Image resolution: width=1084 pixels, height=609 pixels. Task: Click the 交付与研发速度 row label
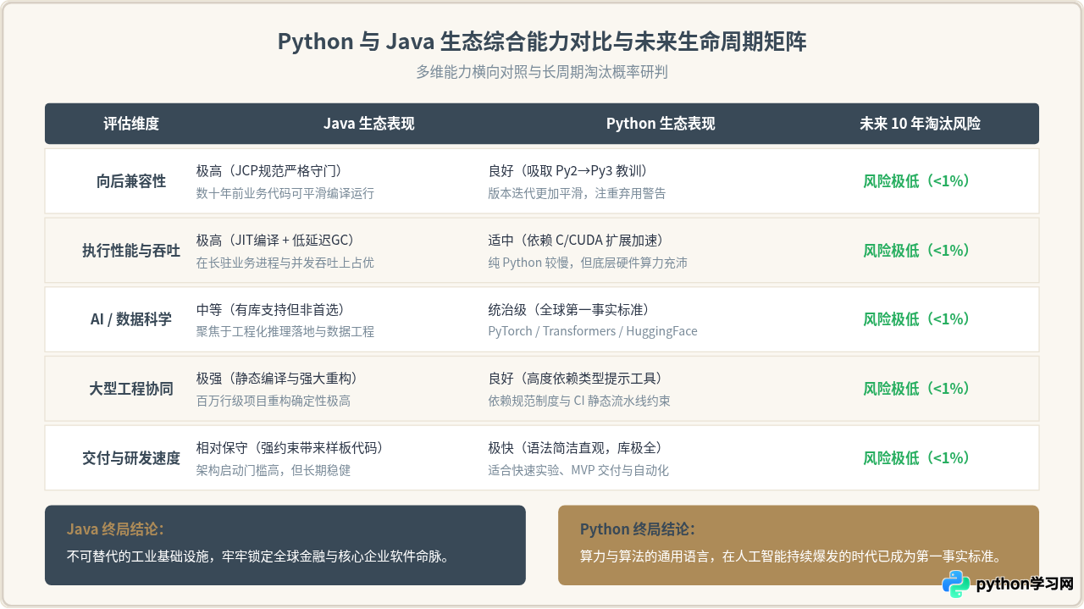pos(131,458)
